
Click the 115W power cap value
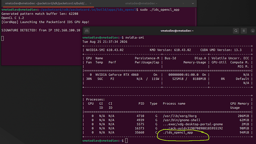(x=155, y=79)
